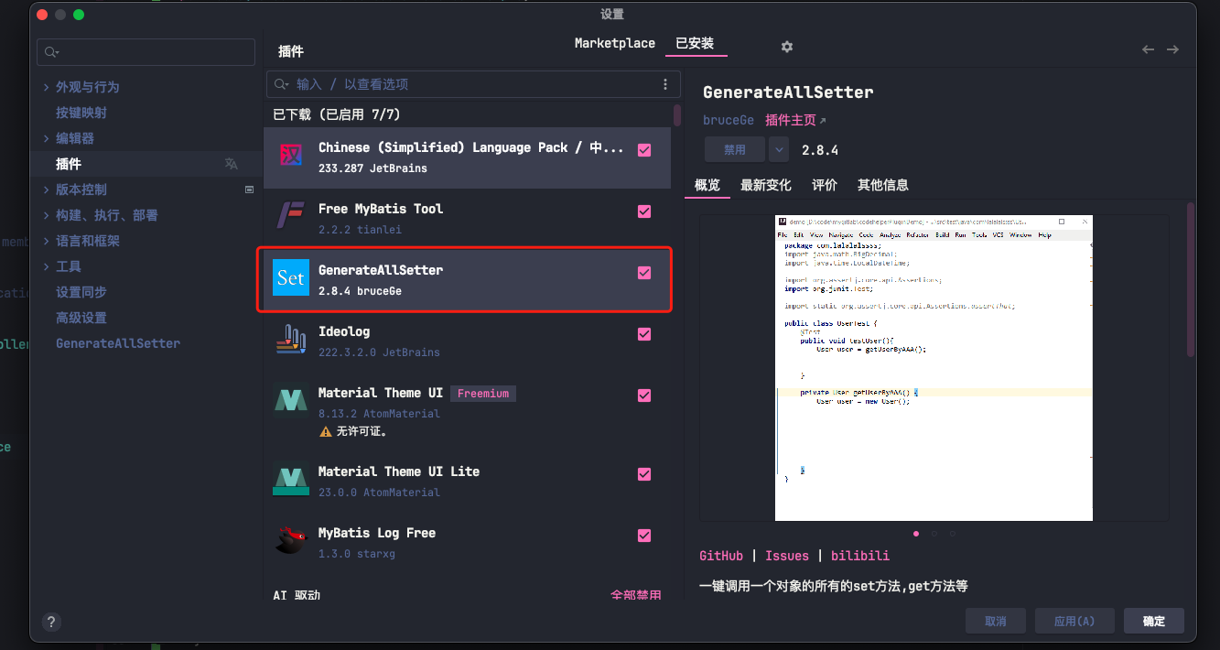This screenshot has width=1220, height=650.
Task: Uncheck MyBatis Log Free plugin
Action: click(x=644, y=536)
